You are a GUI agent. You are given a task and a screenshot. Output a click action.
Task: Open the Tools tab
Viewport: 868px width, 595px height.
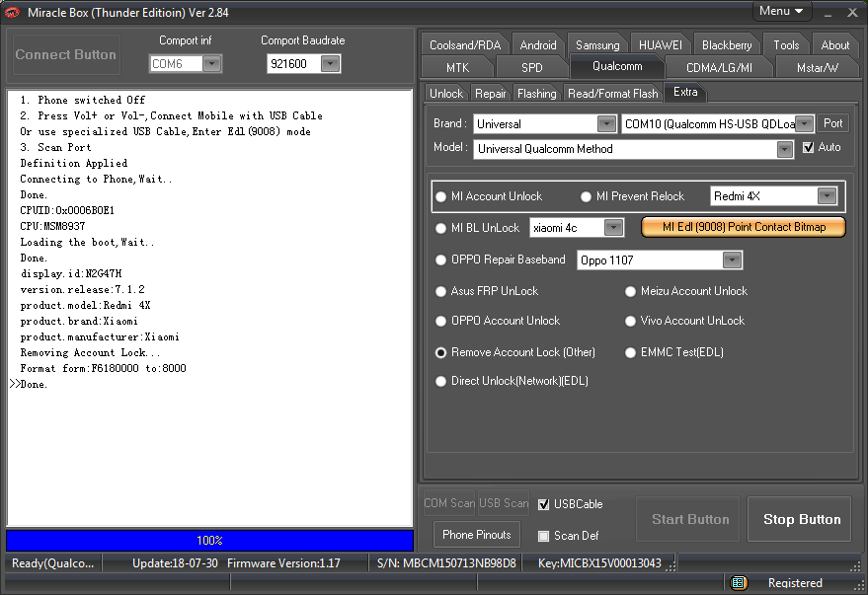pos(786,45)
